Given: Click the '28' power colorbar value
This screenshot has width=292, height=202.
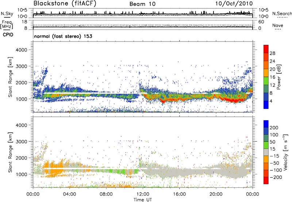Looking at the screenshot, I should [272, 53].
